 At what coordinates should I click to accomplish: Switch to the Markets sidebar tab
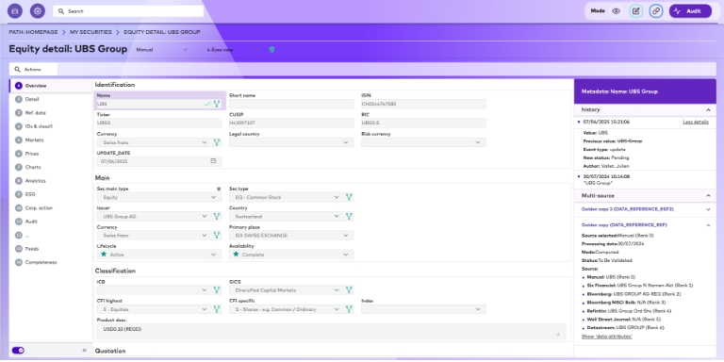pyautogui.click(x=51, y=140)
